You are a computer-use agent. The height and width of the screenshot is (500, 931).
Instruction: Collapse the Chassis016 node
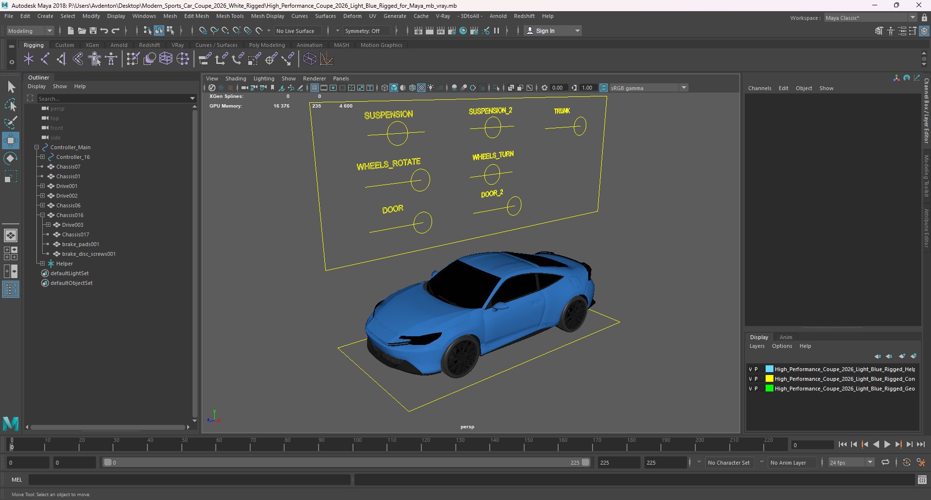[x=42, y=215]
